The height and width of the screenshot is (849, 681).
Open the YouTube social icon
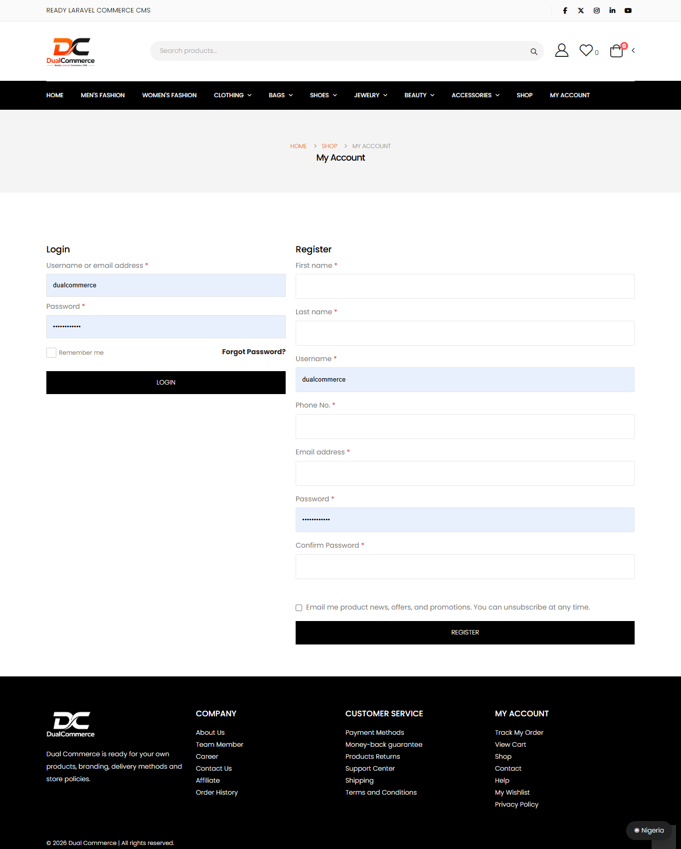pyautogui.click(x=628, y=10)
